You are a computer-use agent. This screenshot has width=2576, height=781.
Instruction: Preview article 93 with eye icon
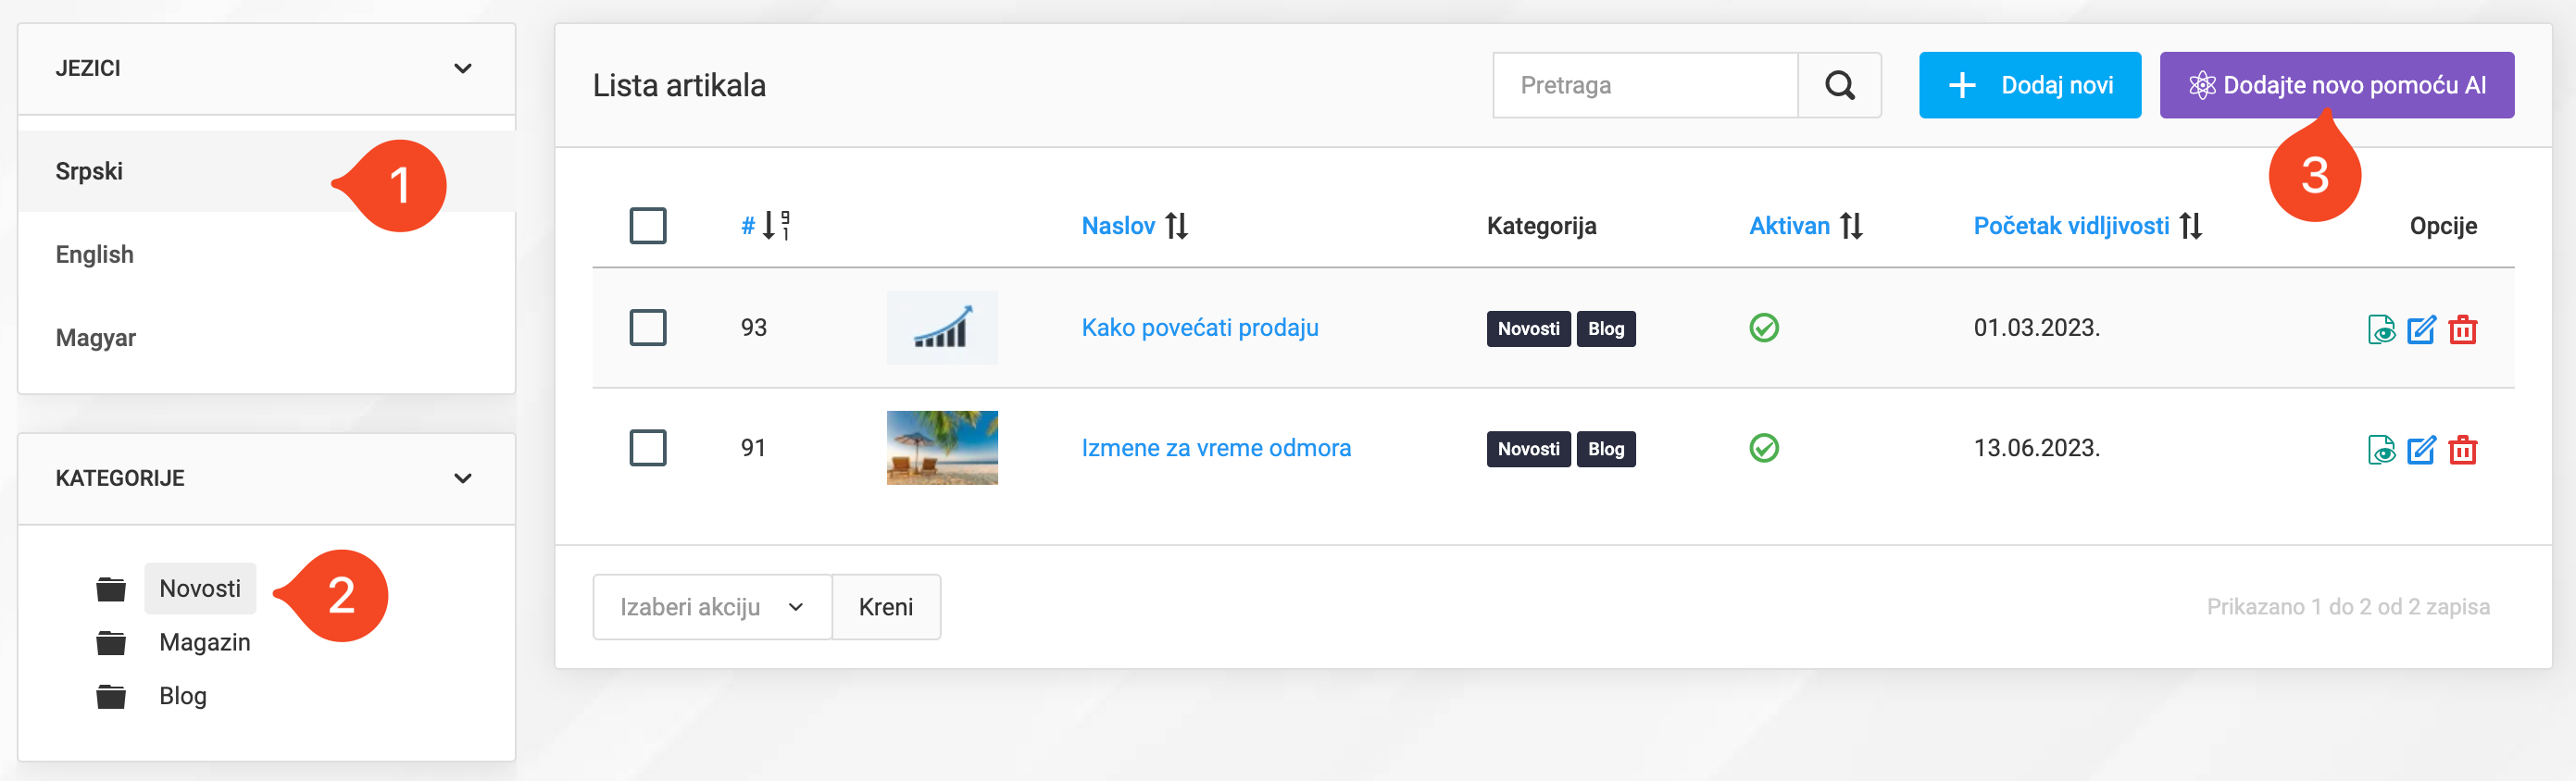coord(2381,329)
